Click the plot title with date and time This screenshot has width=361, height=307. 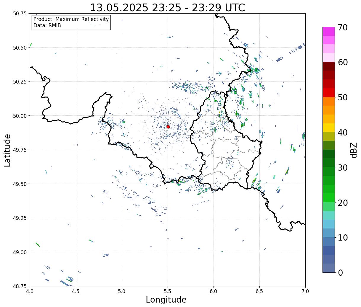[x=167, y=7]
